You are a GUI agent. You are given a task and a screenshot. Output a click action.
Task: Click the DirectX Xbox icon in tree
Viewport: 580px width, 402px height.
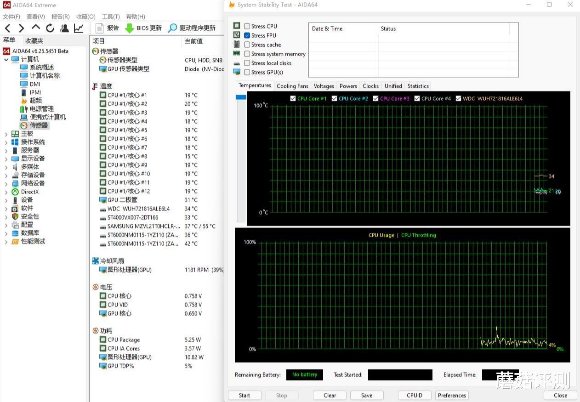pyautogui.click(x=15, y=192)
